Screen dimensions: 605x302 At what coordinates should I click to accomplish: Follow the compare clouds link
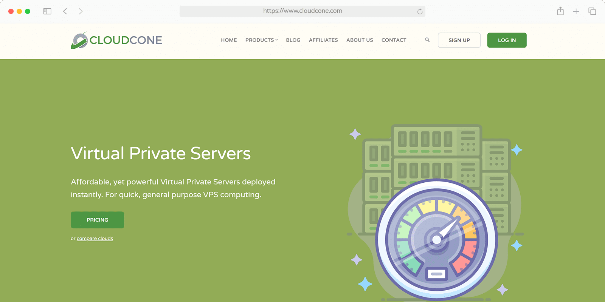(95, 239)
